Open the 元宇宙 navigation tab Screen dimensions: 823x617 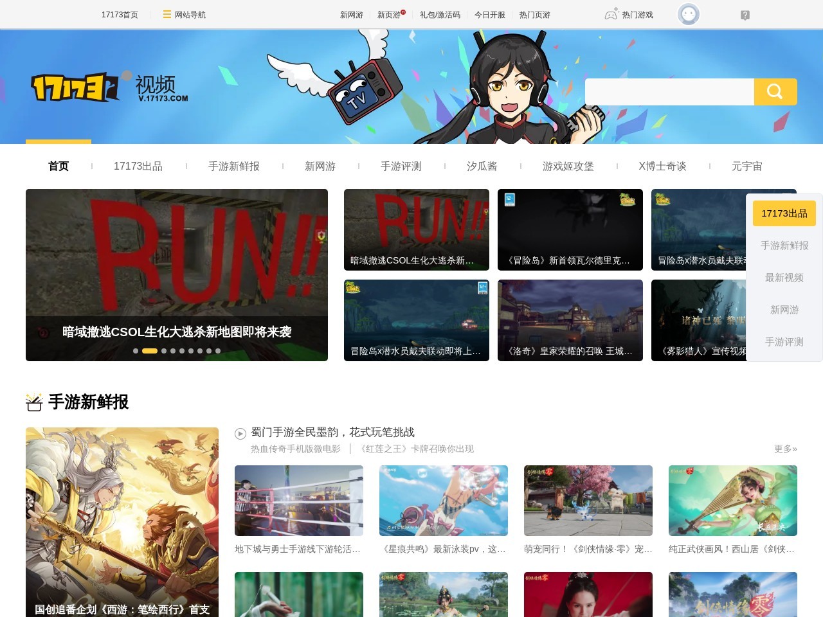tap(746, 166)
